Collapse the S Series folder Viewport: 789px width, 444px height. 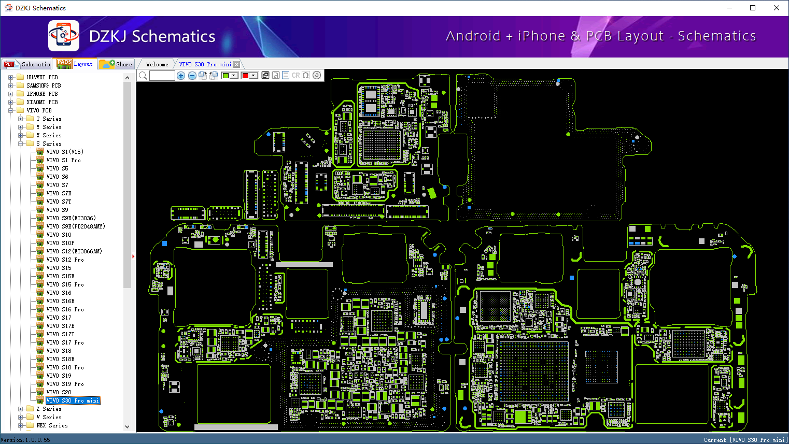21,144
